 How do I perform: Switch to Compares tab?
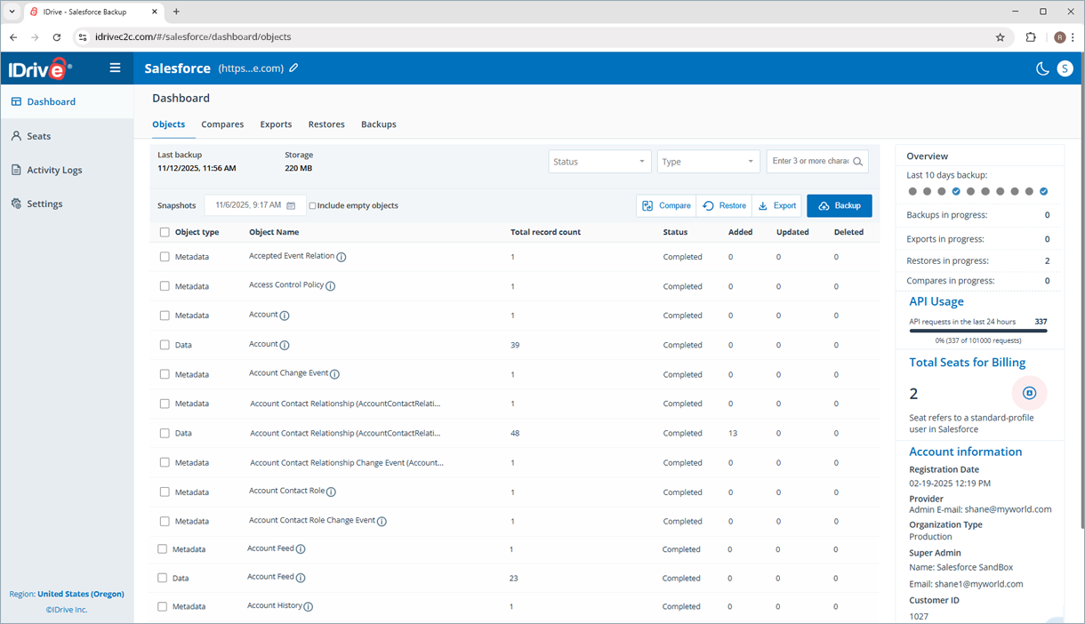tap(222, 124)
